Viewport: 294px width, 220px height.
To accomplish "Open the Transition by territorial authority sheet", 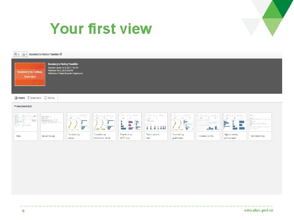I will (104, 126).
